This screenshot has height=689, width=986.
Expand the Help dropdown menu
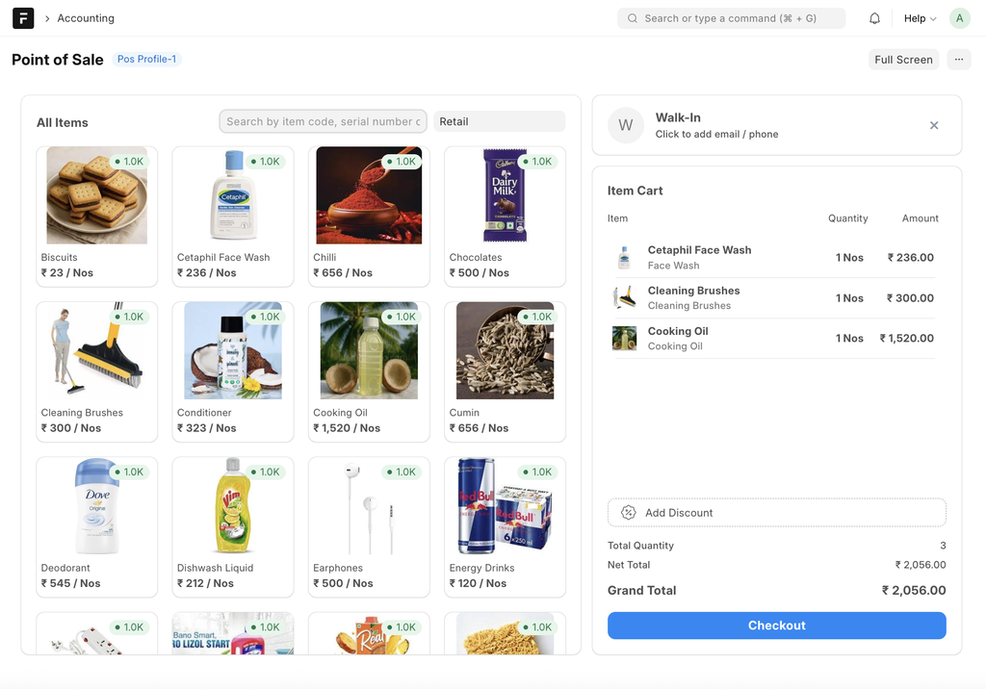pos(920,18)
